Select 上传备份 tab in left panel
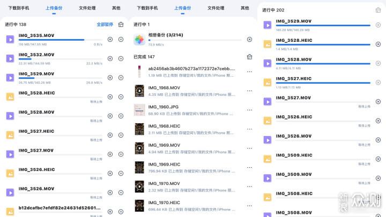Screen dimensions: 386x217 click(54, 8)
